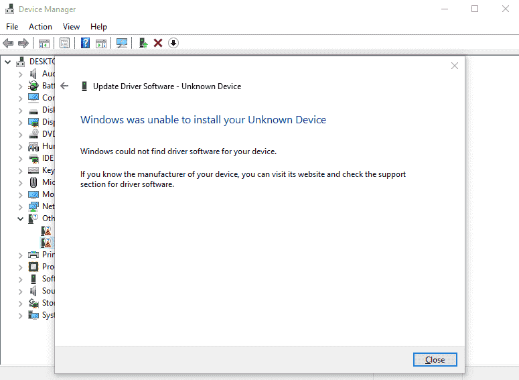519x380 pixels.
Task: Click the Update driver software toolbar icon
Action: click(143, 43)
